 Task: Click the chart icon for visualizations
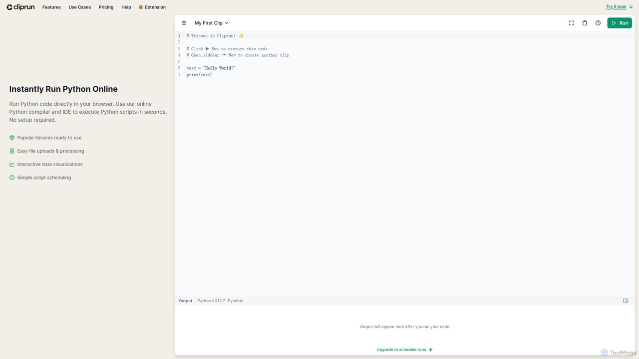(x=12, y=164)
